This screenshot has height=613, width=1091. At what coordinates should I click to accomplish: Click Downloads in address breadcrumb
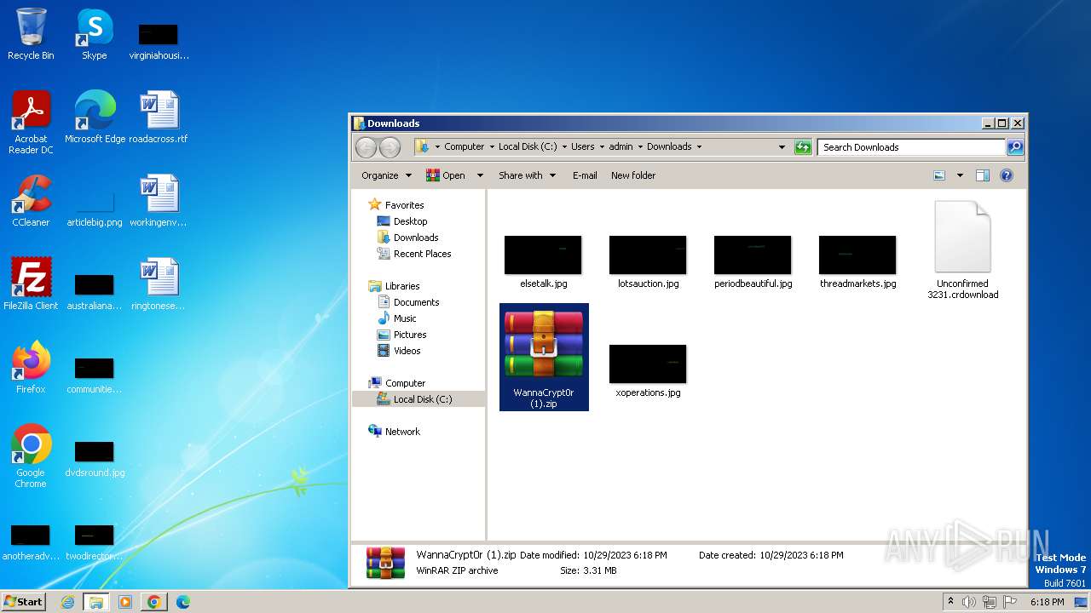click(669, 147)
